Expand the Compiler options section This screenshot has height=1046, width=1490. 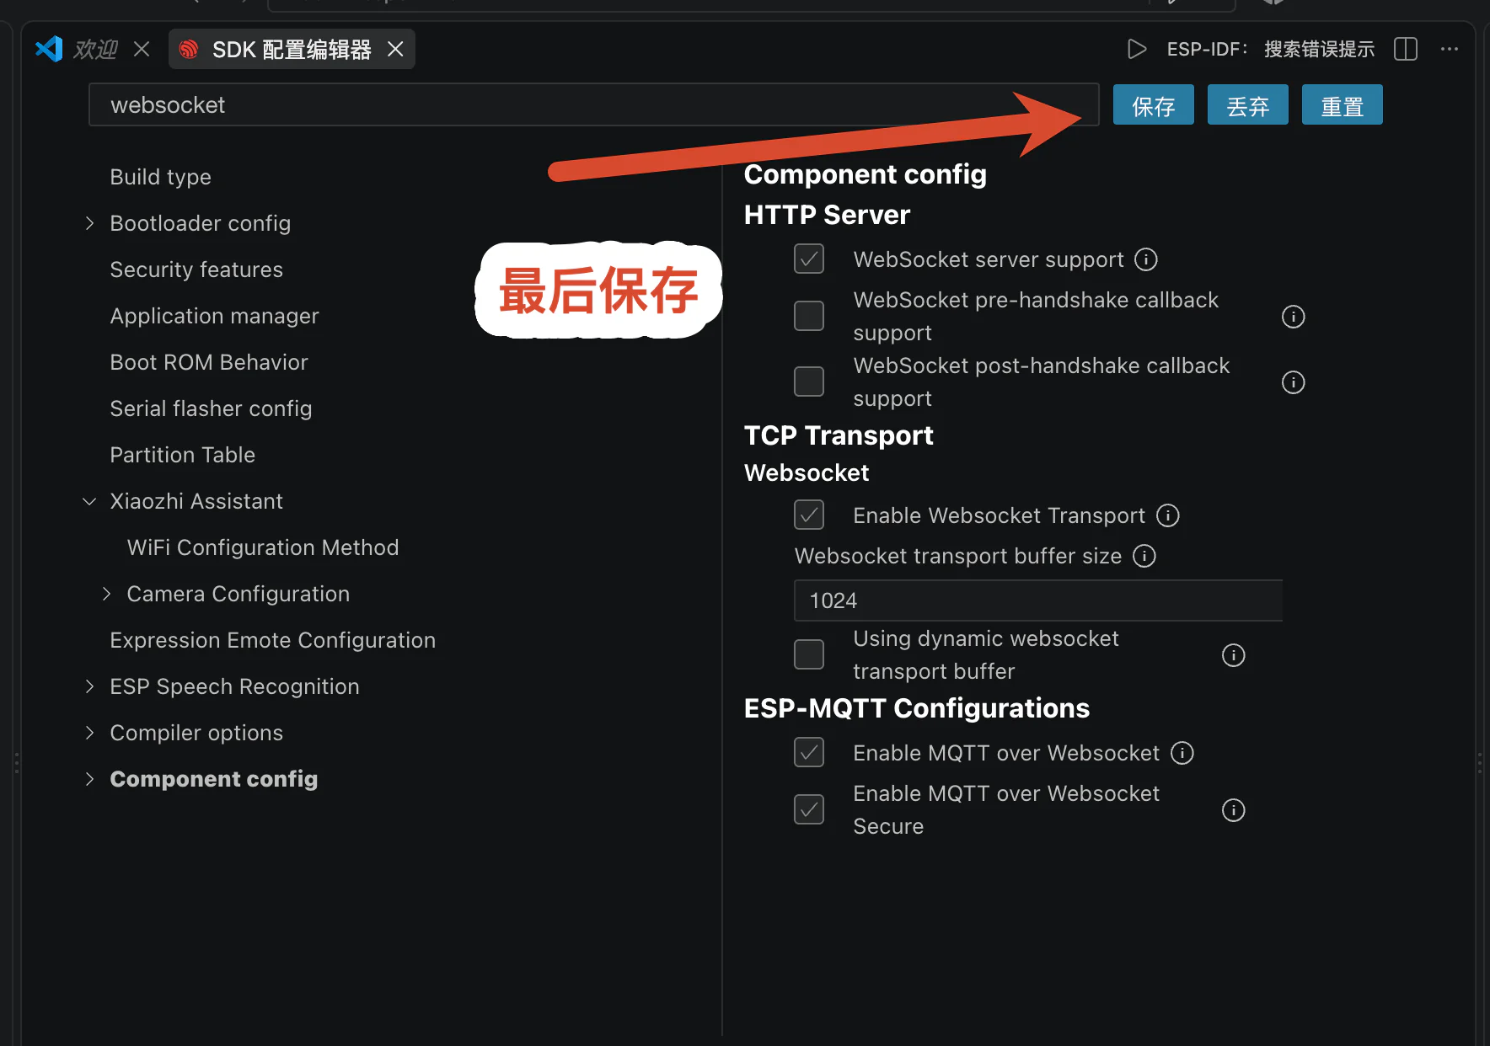coord(89,733)
